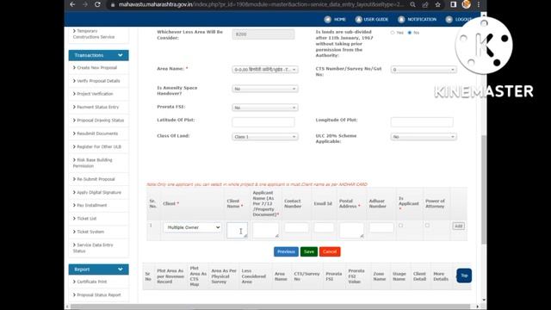Open Apply Digital Signature menu item

pos(98,192)
